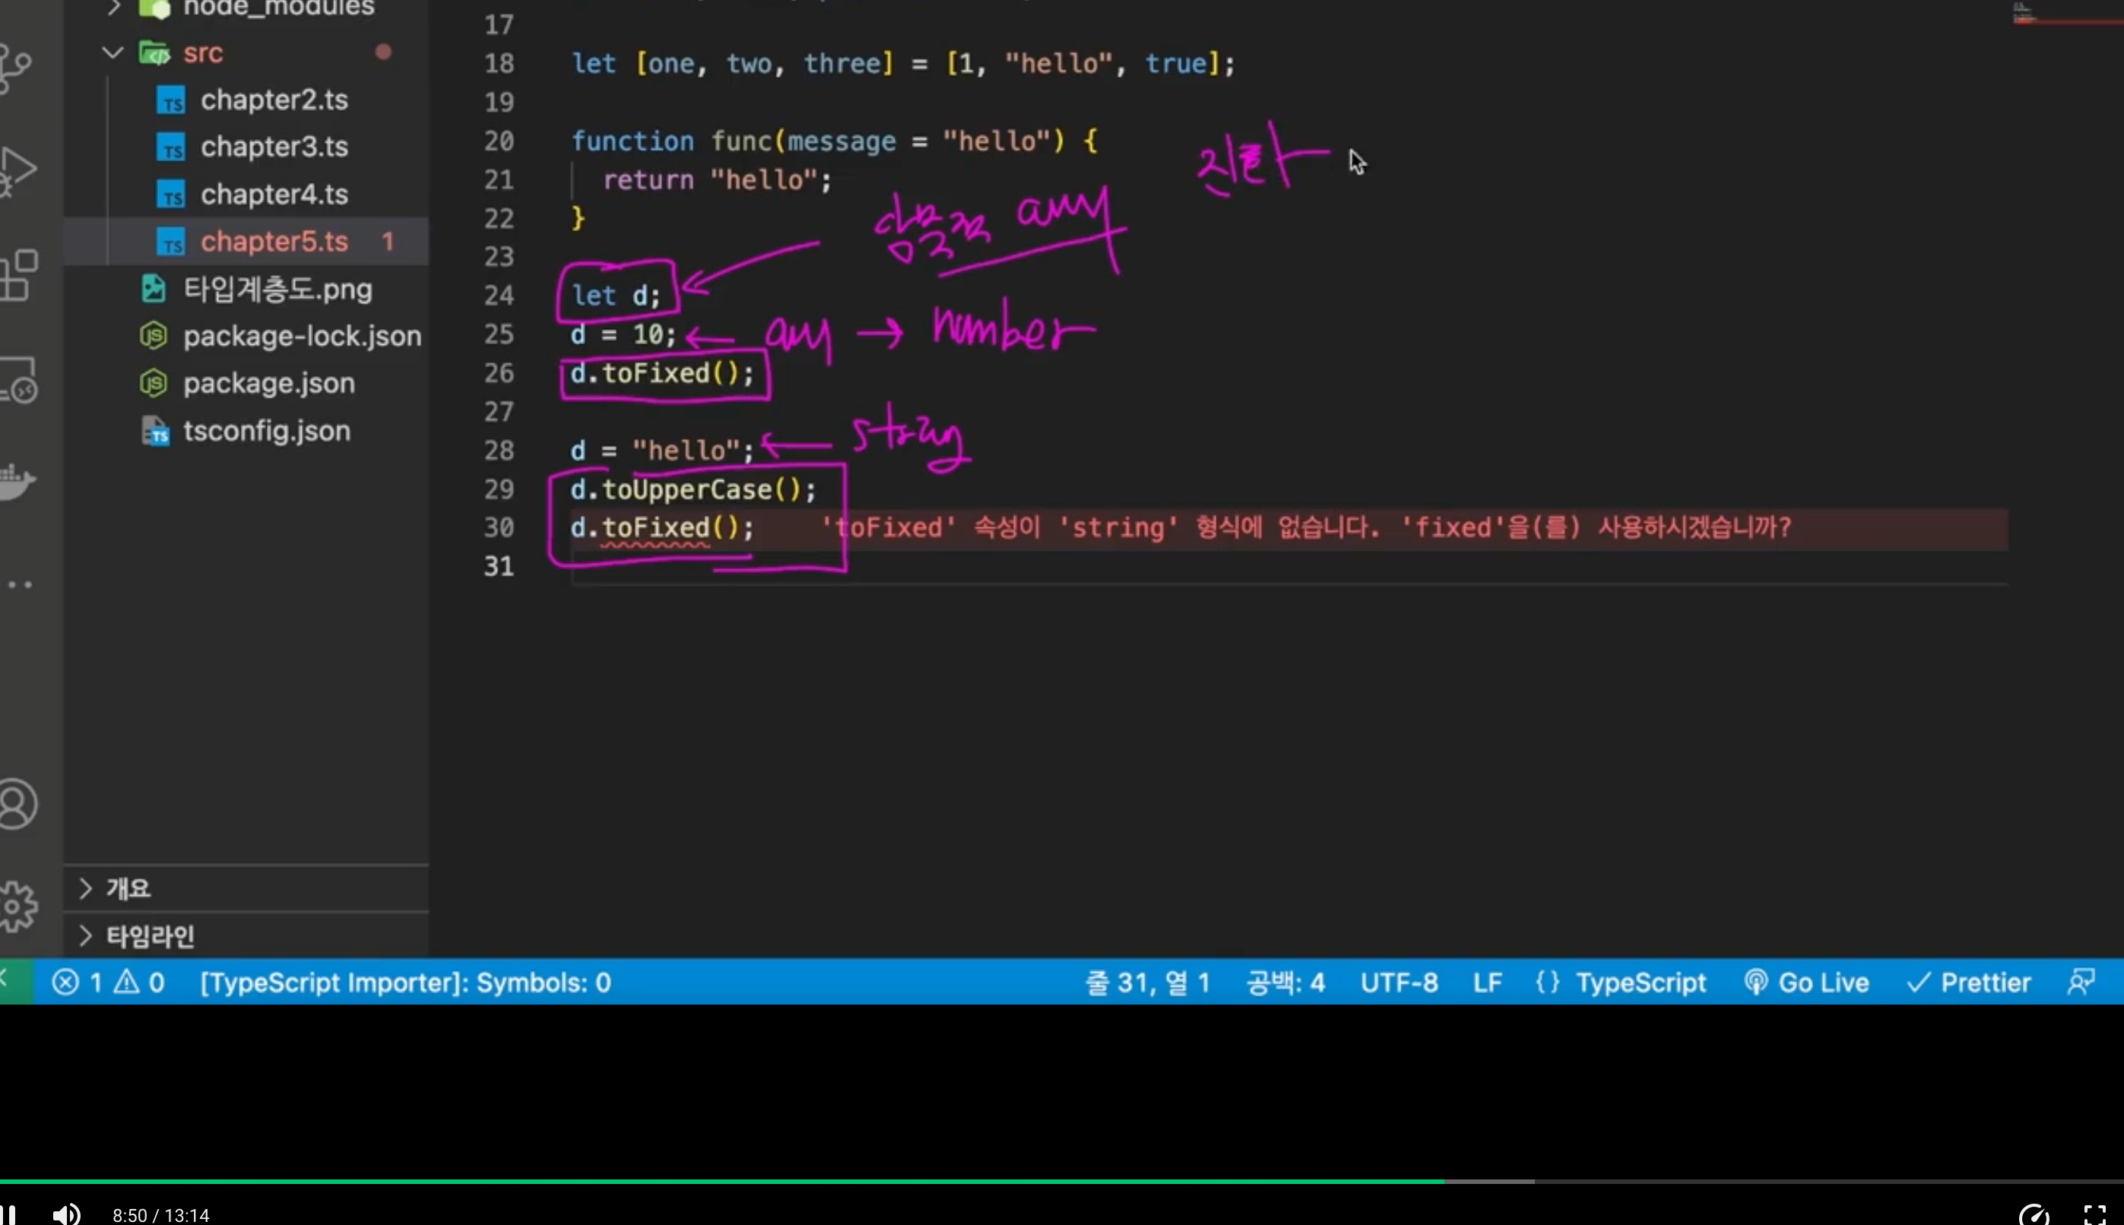Pause the video playback

click(x=8, y=1215)
